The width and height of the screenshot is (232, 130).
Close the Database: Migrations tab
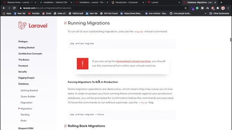pyautogui.click(x=215, y=3)
